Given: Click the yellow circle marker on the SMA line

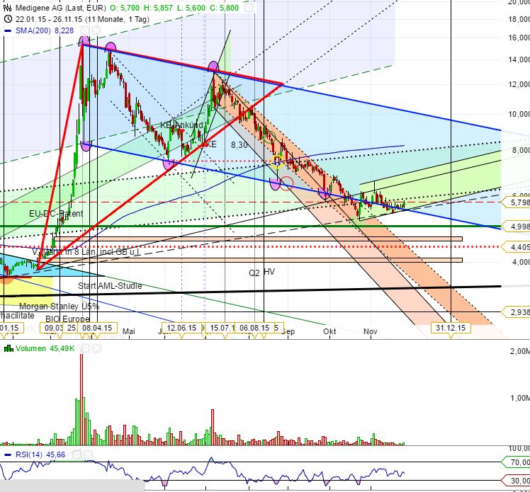Looking at the screenshot, I should coord(277,162).
